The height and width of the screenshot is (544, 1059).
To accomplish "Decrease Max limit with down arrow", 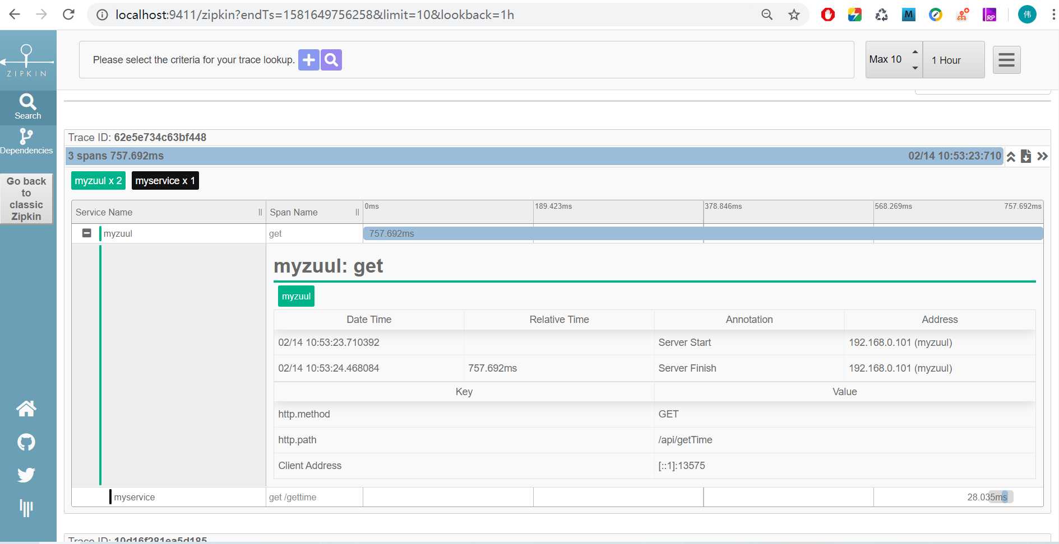I will (x=915, y=68).
